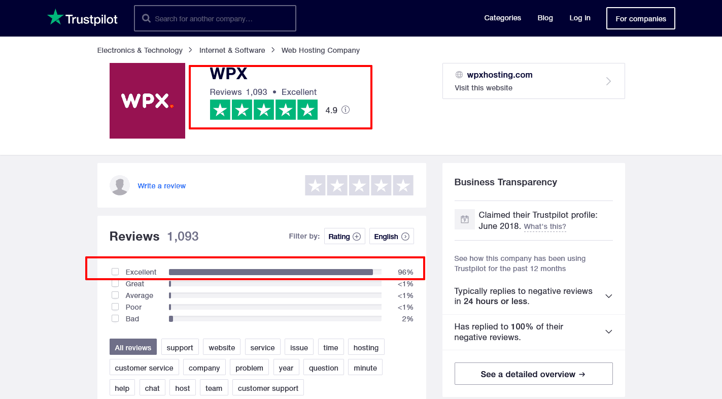Select the first star in the review rating
This screenshot has height=399, width=722.
click(315, 185)
